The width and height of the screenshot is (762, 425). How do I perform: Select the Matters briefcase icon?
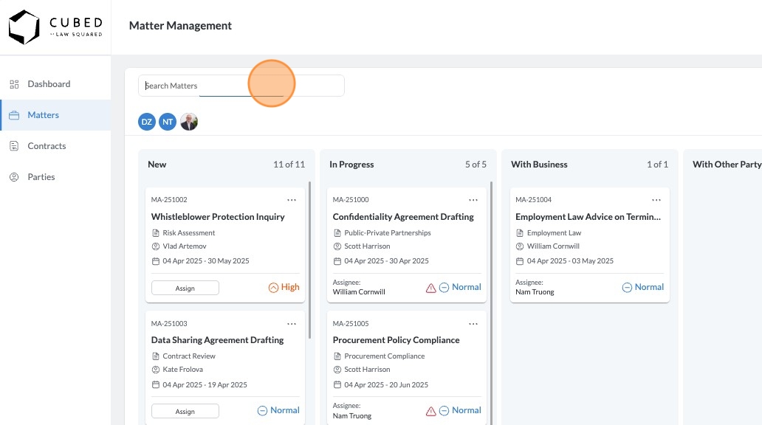point(14,115)
